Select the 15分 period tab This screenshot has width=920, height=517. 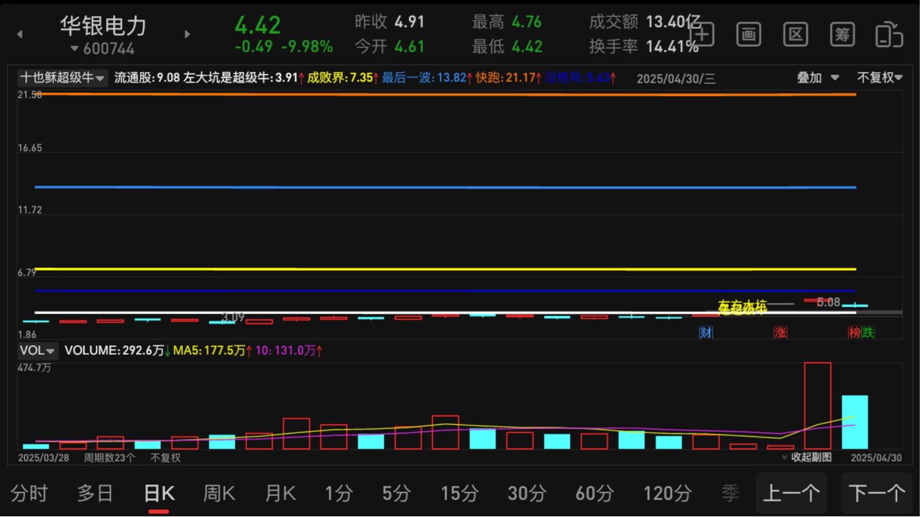click(x=459, y=493)
